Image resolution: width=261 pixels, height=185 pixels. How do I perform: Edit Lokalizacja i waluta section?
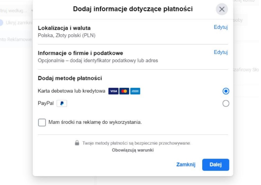(221, 27)
